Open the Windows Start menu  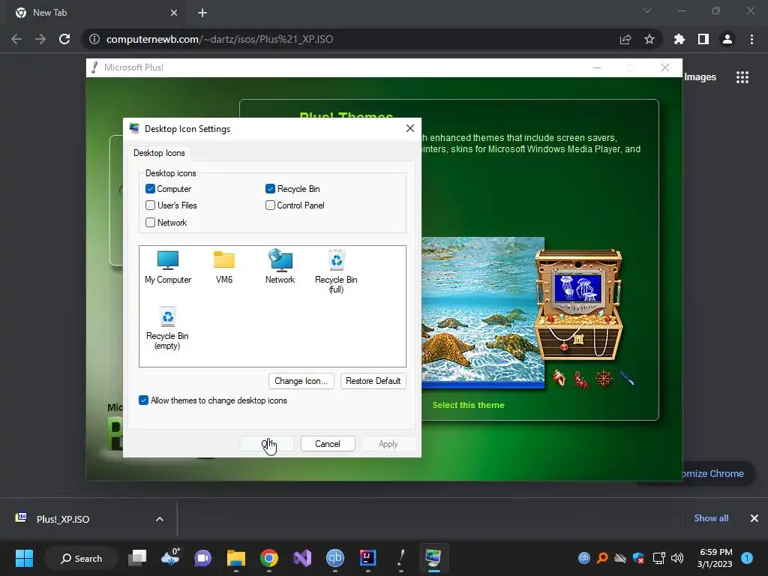point(24,558)
